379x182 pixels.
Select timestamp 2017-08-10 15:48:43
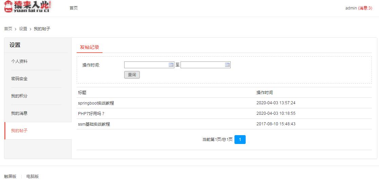(276, 124)
